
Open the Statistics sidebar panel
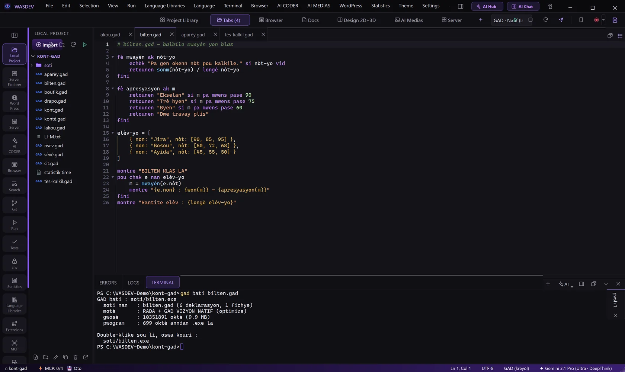pos(14,283)
